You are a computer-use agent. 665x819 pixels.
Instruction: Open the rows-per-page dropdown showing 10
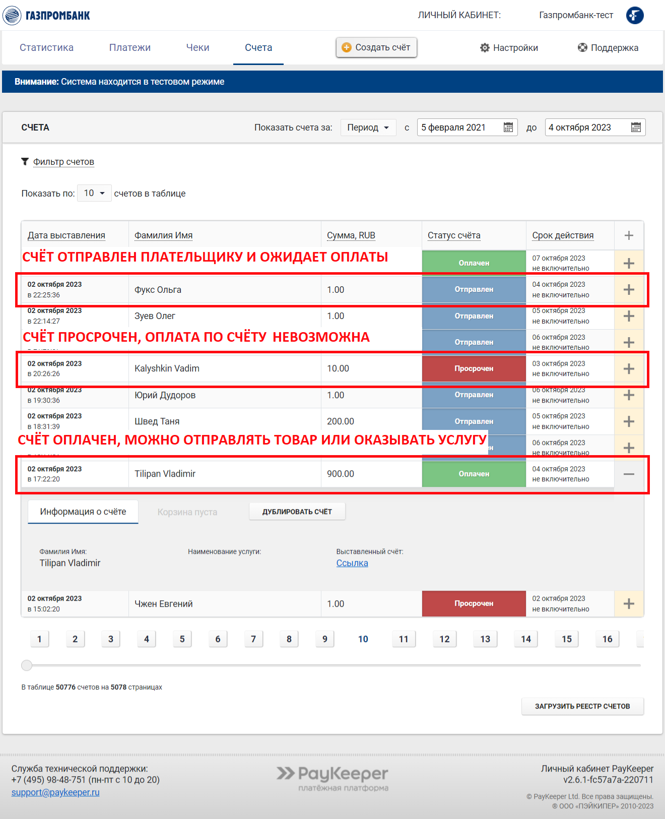[x=94, y=193]
